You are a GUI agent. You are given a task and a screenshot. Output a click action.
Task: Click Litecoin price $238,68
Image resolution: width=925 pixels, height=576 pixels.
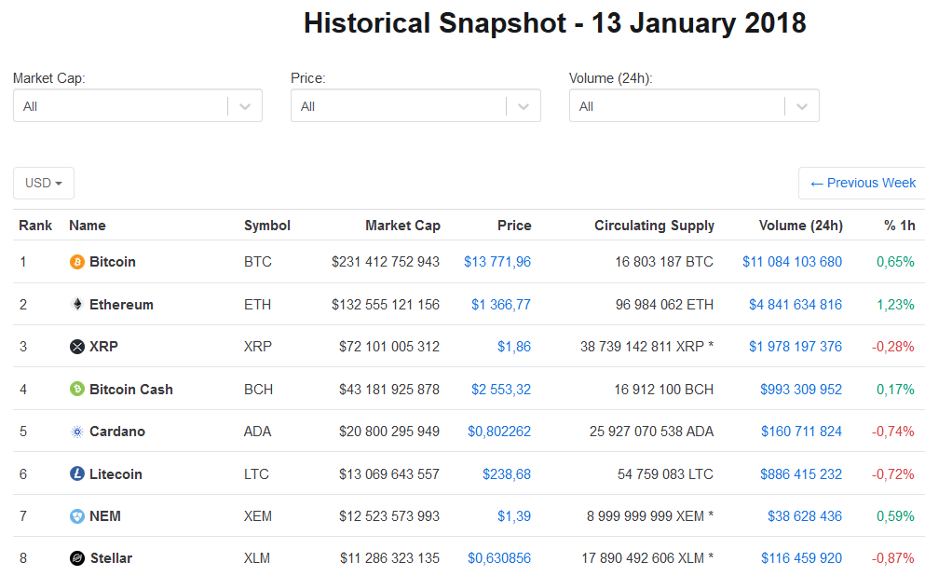tap(507, 473)
